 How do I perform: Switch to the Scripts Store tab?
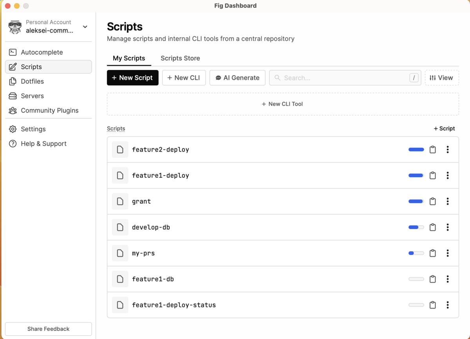[x=180, y=58]
